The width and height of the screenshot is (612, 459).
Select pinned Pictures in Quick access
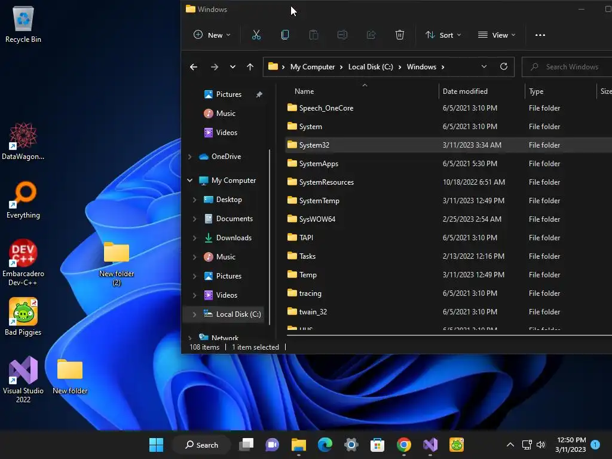229,94
